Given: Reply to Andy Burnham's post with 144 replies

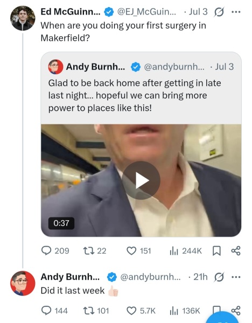Looking at the screenshot, I should [x=46, y=311].
